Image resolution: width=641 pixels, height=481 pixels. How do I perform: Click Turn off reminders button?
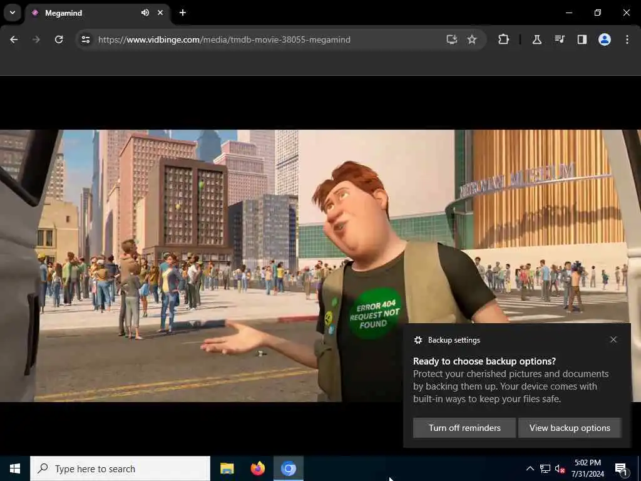464,428
